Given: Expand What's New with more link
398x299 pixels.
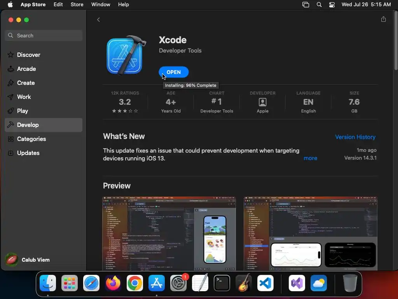Looking at the screenshot, I should (x=311, y=158).
